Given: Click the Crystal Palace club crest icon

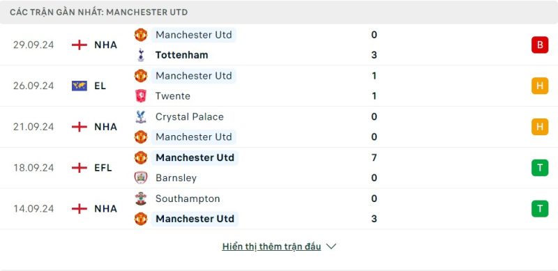Looking at the screenshot, I should 141,116.
